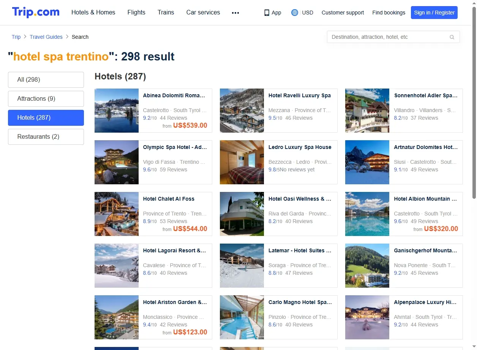Click "No reviews yet" on Ledro Luxury
The height and width of the screenshot is (350, 477).
(x=297, y=170)
